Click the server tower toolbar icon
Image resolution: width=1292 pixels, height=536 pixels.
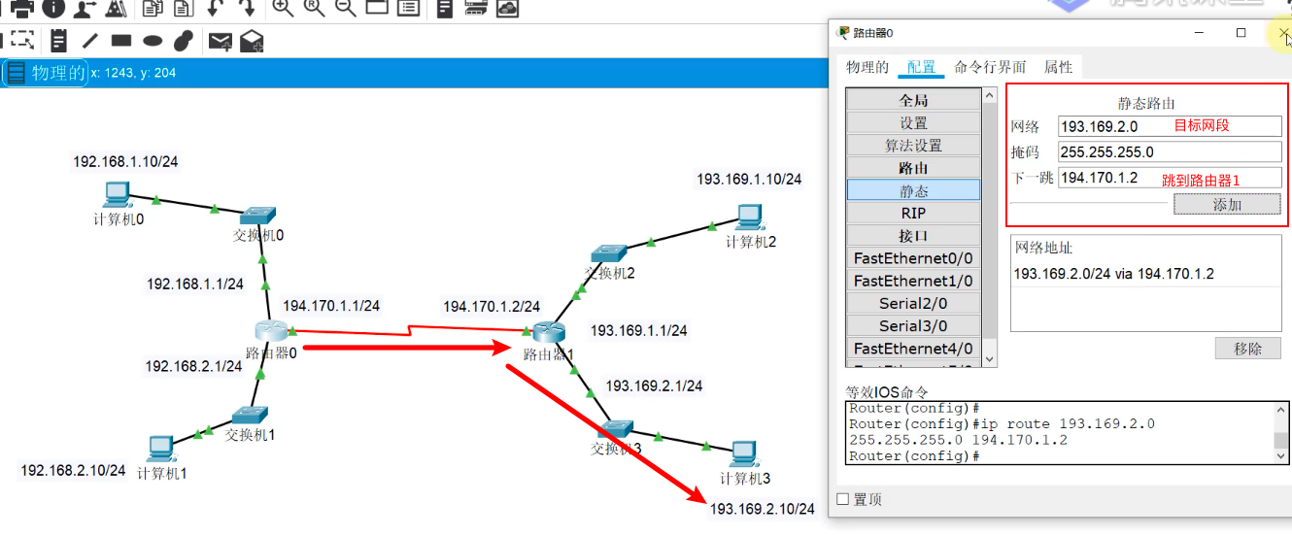[445, 8]
